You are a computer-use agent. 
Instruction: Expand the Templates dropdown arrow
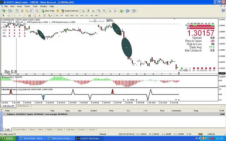tap(136, 11)
